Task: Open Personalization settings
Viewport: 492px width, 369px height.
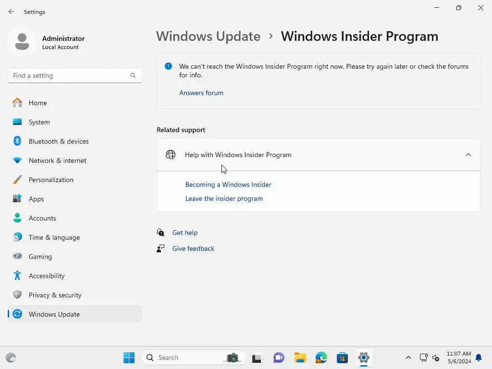Action: (74, 180)
